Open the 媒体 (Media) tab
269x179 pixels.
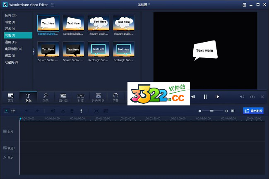coord(11,97)
